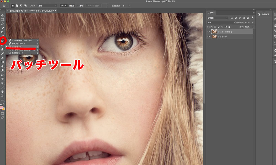The width and height of the screenshot is (276, 165).
Task: Lock all with the padlock icon
Action: click(x=229, y=27)
